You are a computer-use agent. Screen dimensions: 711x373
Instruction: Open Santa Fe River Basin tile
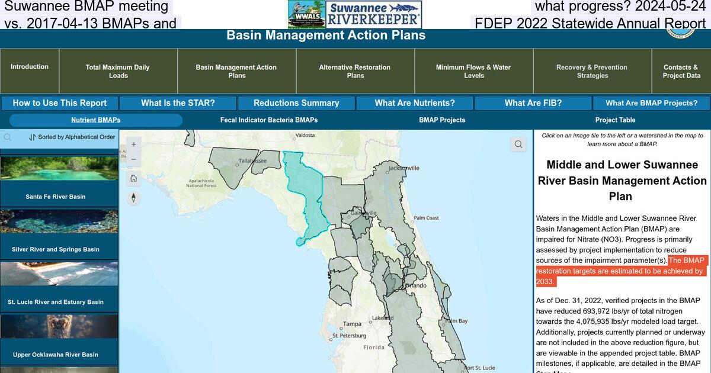point(59,181)
